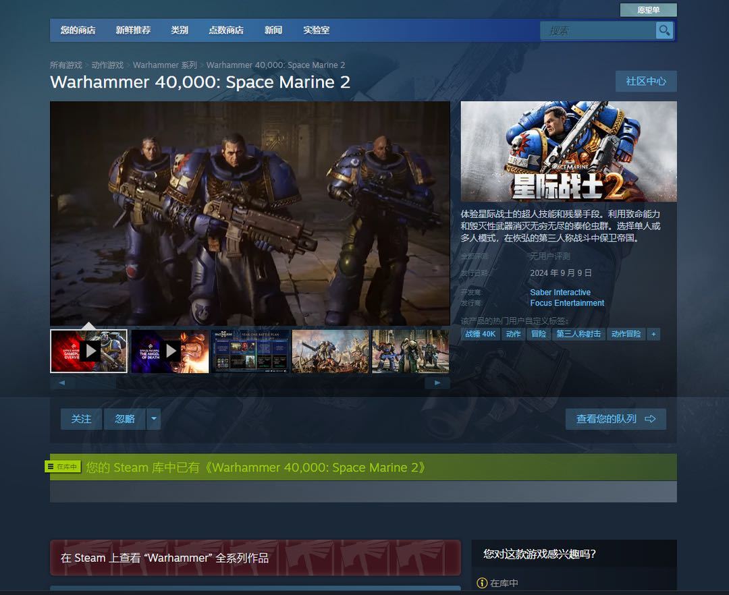Go to 点数商店 tab

226,30
